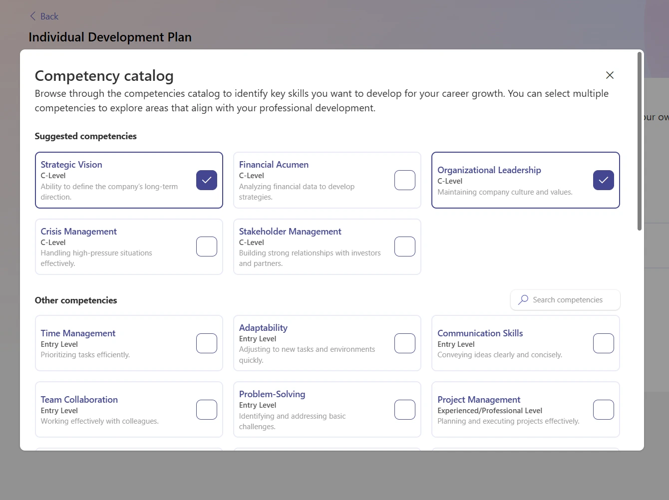Image resolution: width=669 pixels, height=500 pixels.
Task: Click 'Conveying ideas clearly and concisely.' text
Action: click(x=500, y=355)
